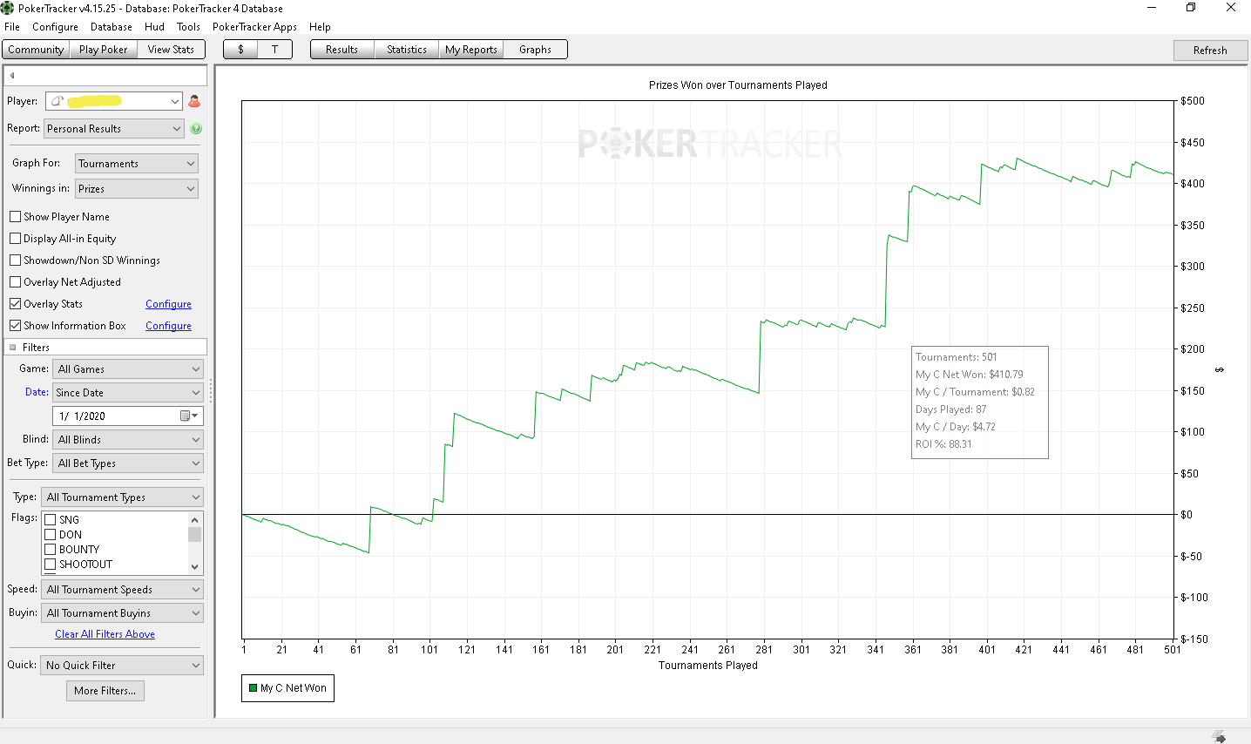Open the Configure menu
The image size is (1251, 744).
[55, 27]
